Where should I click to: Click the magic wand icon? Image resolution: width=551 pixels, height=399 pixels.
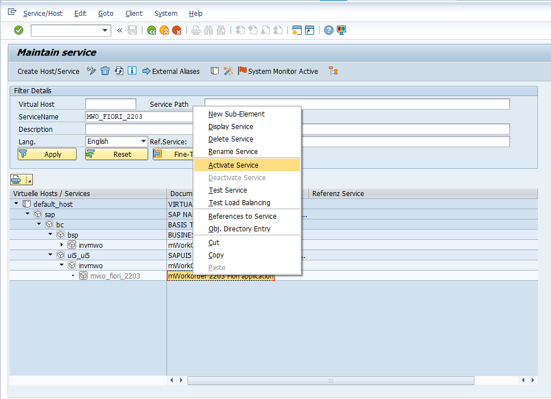click(228, 71)
